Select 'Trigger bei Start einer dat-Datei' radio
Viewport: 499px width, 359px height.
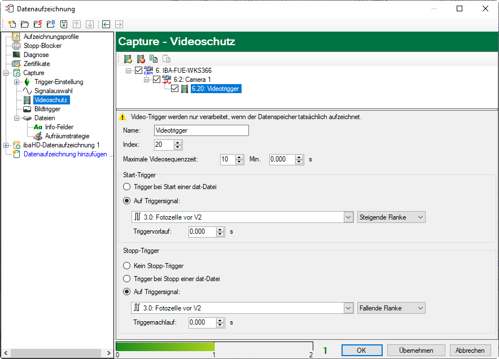(x=127, y=187)
